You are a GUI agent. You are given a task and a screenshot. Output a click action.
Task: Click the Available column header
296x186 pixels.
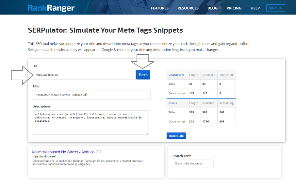208,103
